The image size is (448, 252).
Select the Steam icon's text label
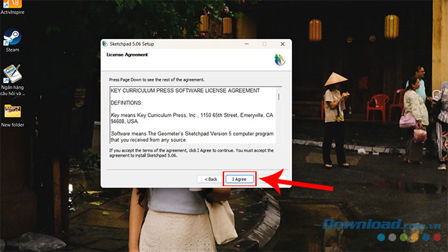tap(13, 50)
